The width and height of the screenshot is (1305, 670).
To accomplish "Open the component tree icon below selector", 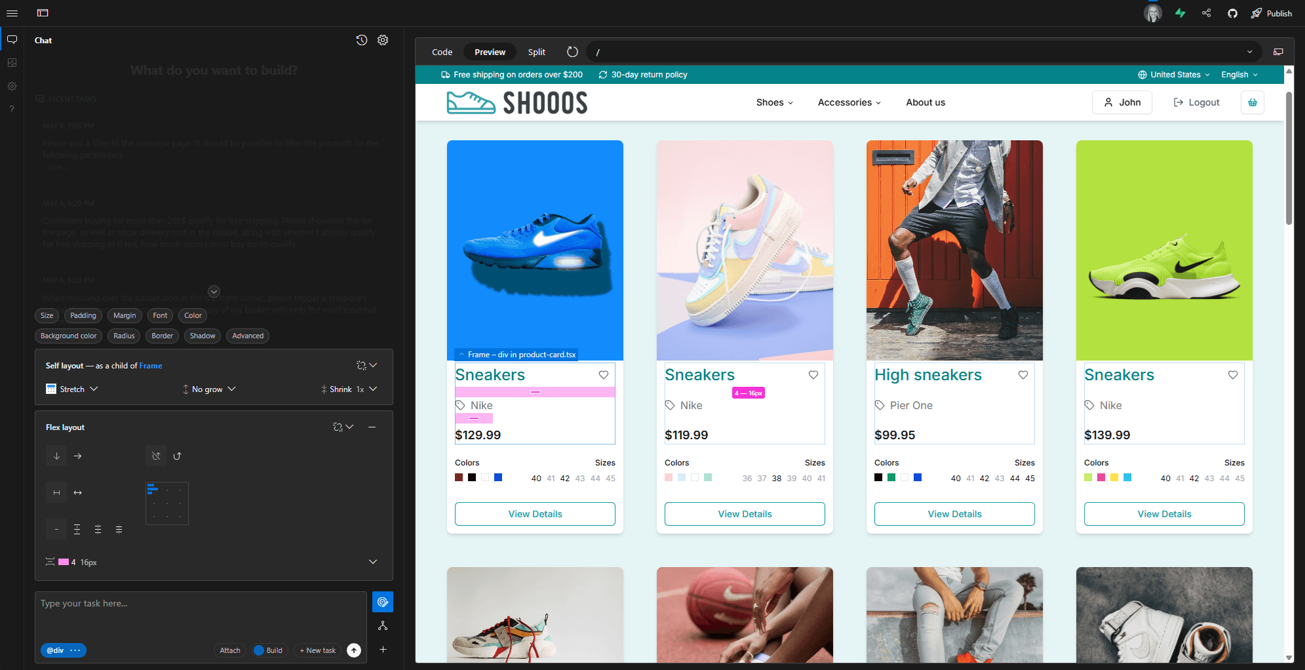I will [383, 626].
